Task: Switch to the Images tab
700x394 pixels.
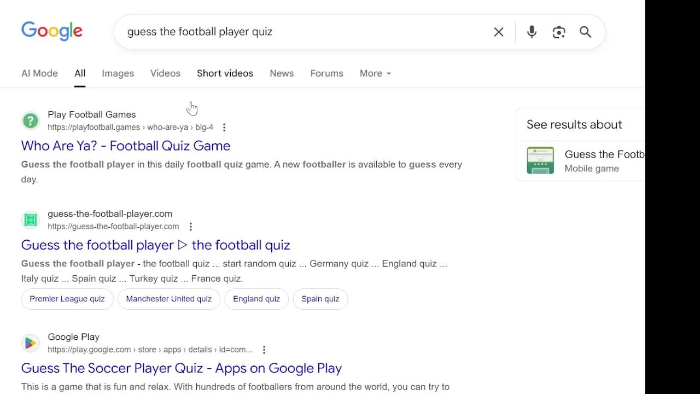Action: (118, 73)
